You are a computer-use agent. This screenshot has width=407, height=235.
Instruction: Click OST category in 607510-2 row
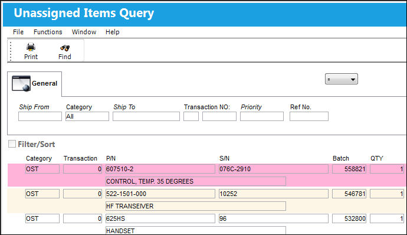pos(42,169)
